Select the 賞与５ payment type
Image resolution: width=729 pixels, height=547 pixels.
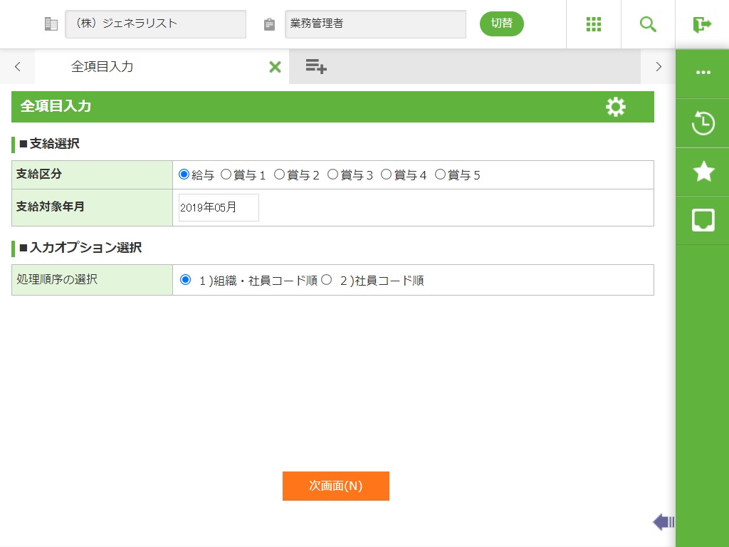[440, 174]
